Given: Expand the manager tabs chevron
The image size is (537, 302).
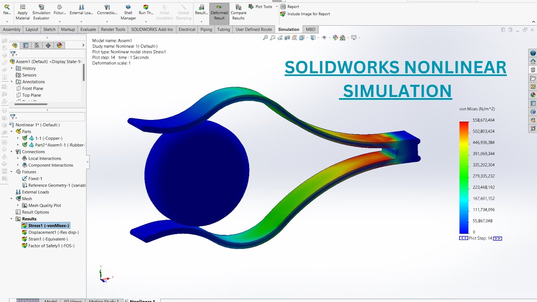Looking at the screenshot, I should point(83,45).
